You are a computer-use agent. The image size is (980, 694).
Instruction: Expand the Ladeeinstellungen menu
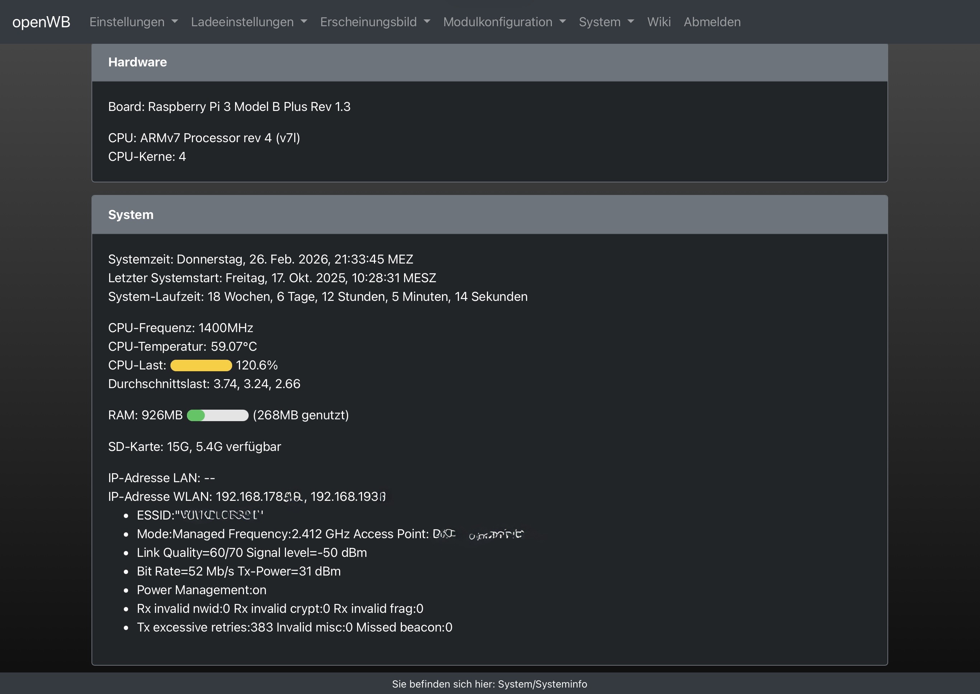click(242, 22)
